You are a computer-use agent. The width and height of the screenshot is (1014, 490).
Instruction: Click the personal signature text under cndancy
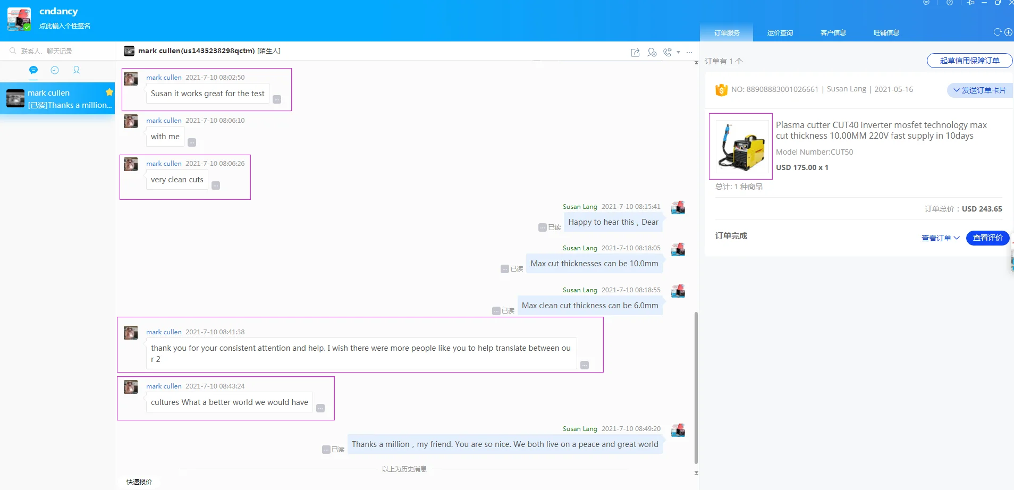(x=65, y=26)
